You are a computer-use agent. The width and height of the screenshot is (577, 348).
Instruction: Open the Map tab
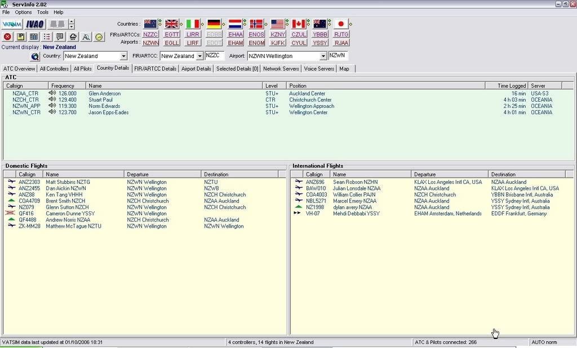coord(344,69)
